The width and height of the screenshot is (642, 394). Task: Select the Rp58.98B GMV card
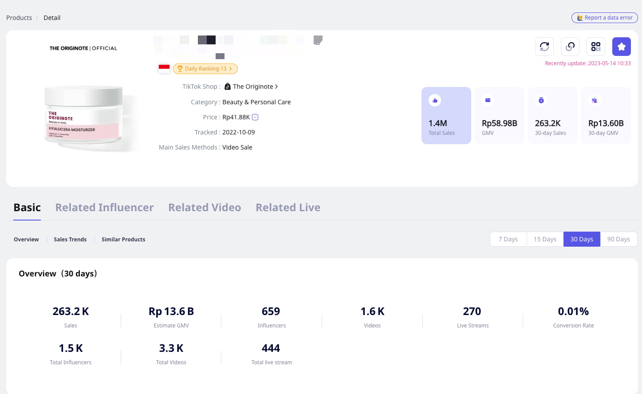(499, 115)
